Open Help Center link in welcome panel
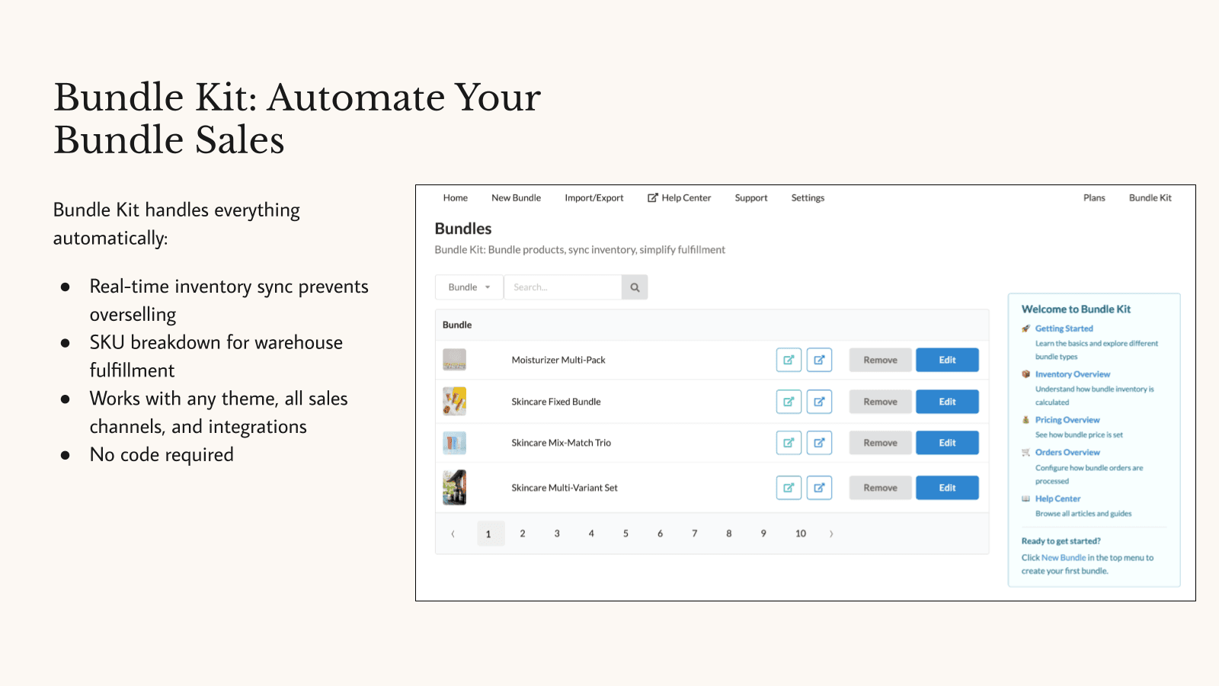 pyautogui.click(x=1057, y=498)
